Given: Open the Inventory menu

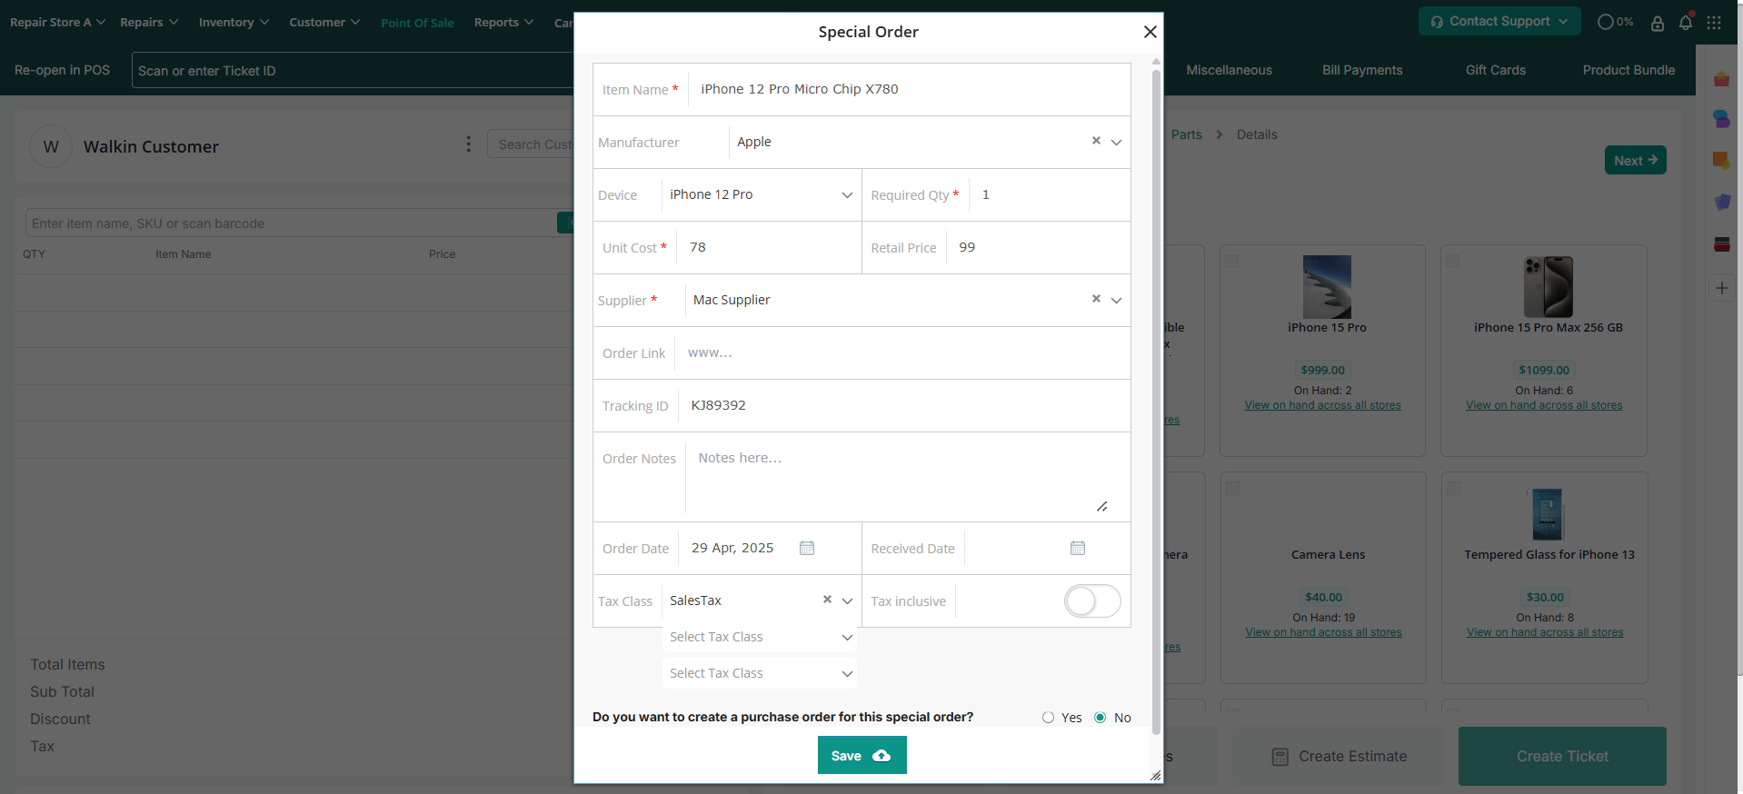Looking at the screenshot, I should [234, 22].
